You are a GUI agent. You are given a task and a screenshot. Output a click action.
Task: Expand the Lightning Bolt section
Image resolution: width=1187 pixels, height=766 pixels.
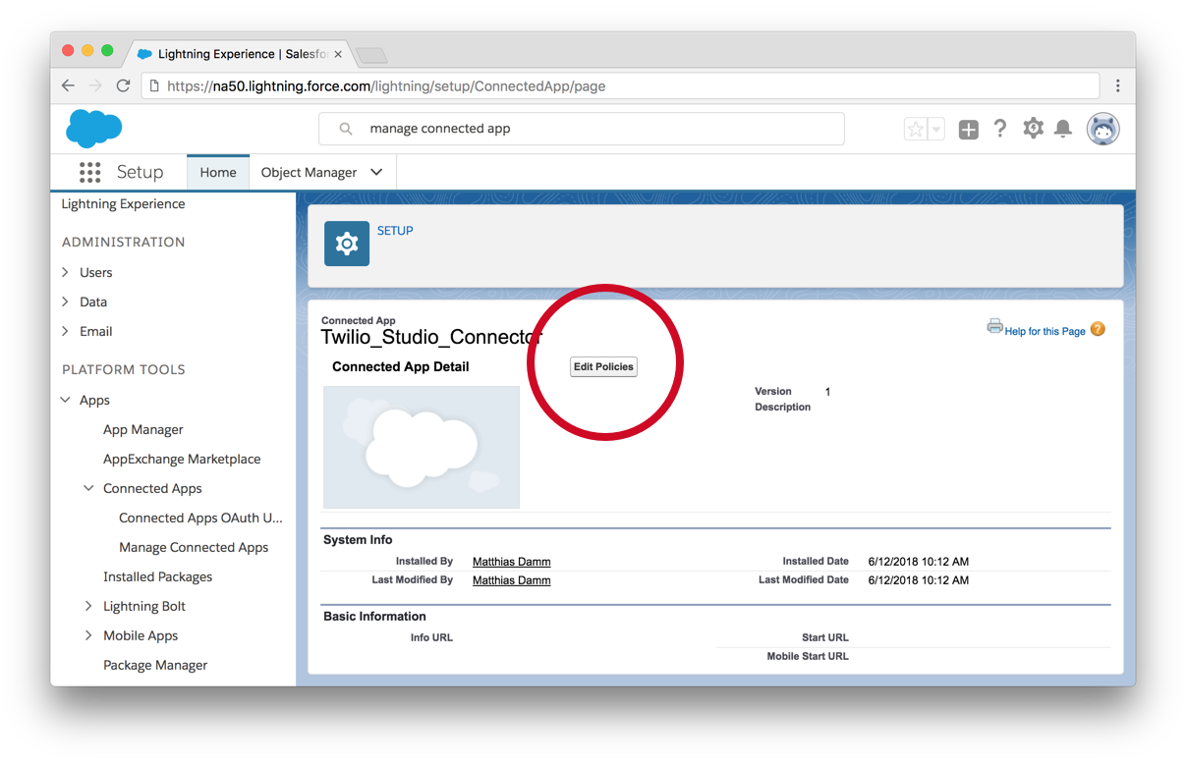tap(89, 606)
